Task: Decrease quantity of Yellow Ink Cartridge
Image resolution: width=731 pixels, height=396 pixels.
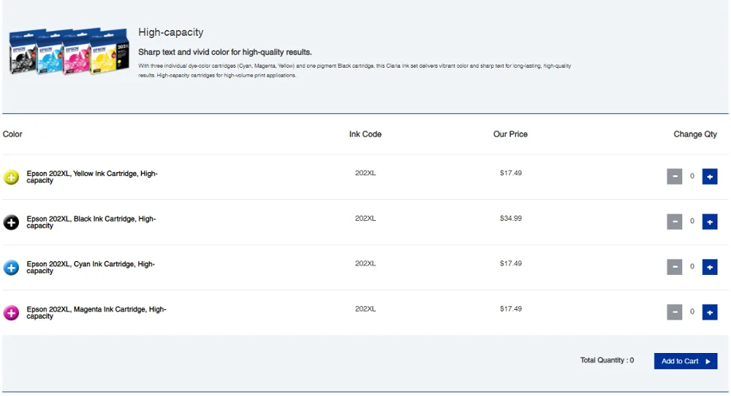Action: click(x=675, y=176)
